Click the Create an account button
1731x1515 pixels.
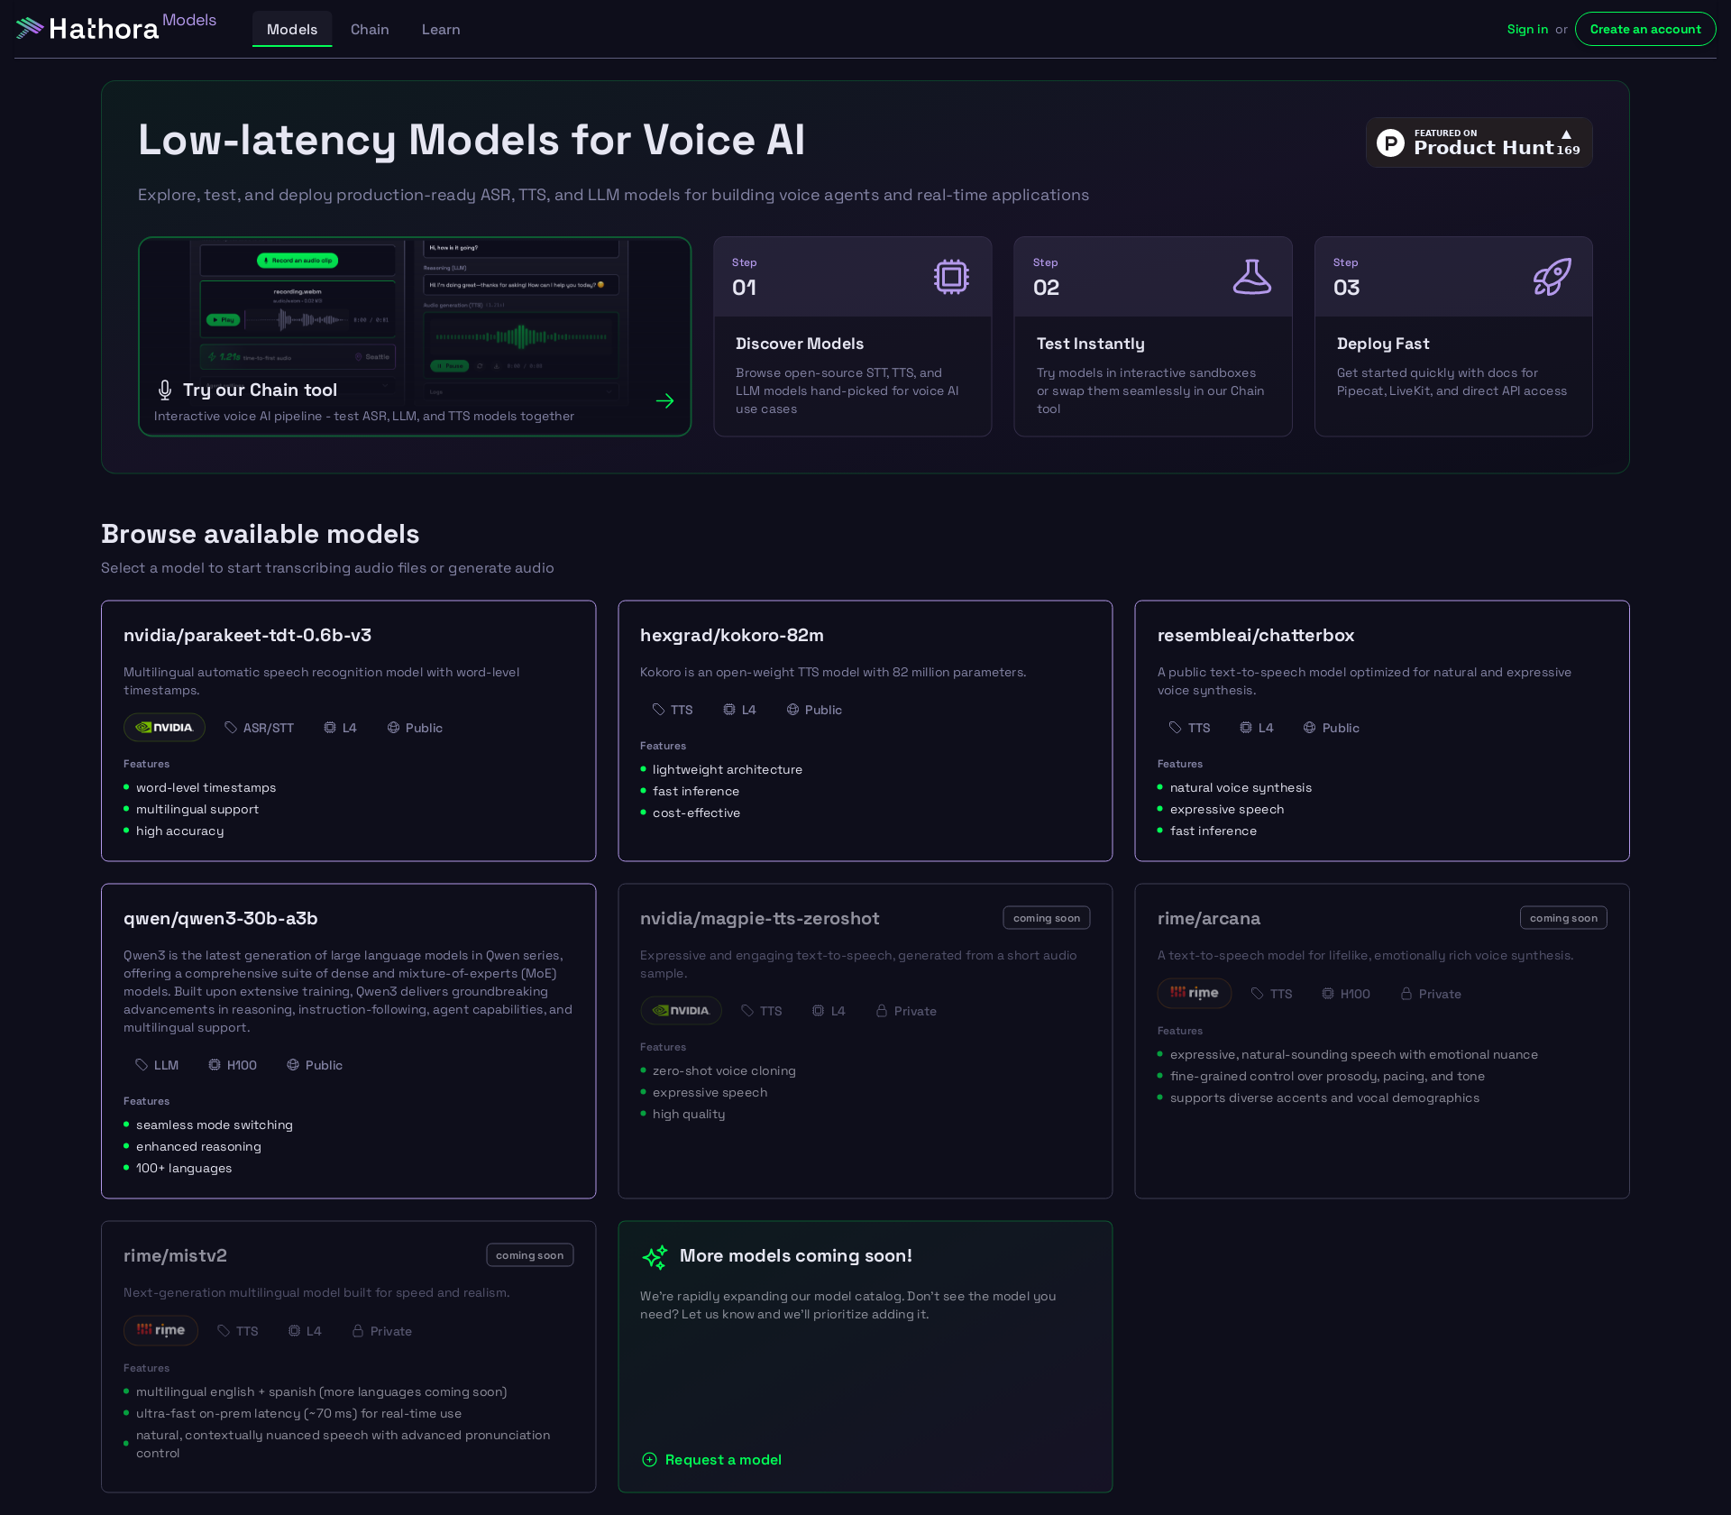tap(1644, 28)
